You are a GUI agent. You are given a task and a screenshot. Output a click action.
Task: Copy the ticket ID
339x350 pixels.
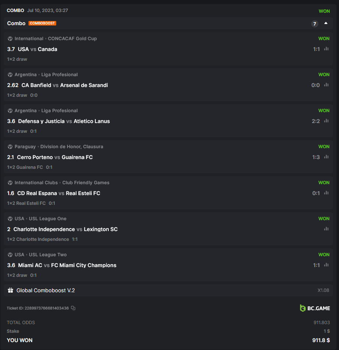(73, 308)
